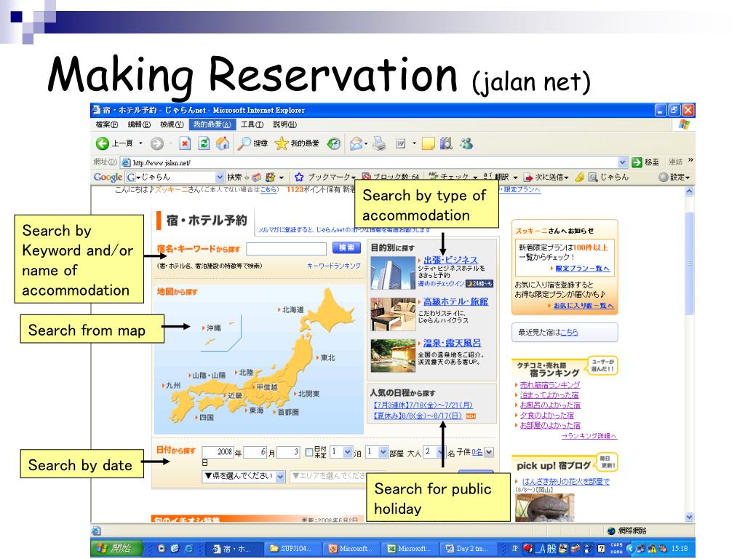Click the Edit with Word toolbar icon
Screen dimensions: 745x559
401,143
